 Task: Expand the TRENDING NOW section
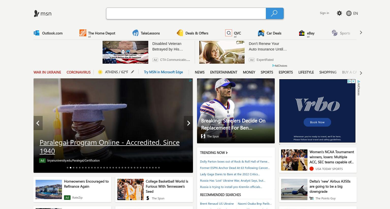[214, 153]
